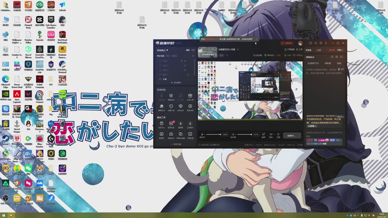
Task: Click the first icon in the 互动玩法 section
Action: coord(162,96)
